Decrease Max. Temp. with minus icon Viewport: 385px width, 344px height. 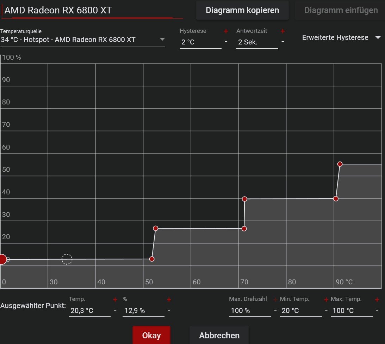pos(377,310)
